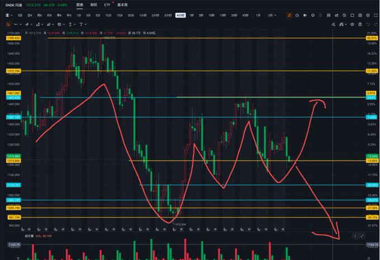
Task: Click the orange-highlighted drawing tools icon in top toolbar
Action: (289, 15)
